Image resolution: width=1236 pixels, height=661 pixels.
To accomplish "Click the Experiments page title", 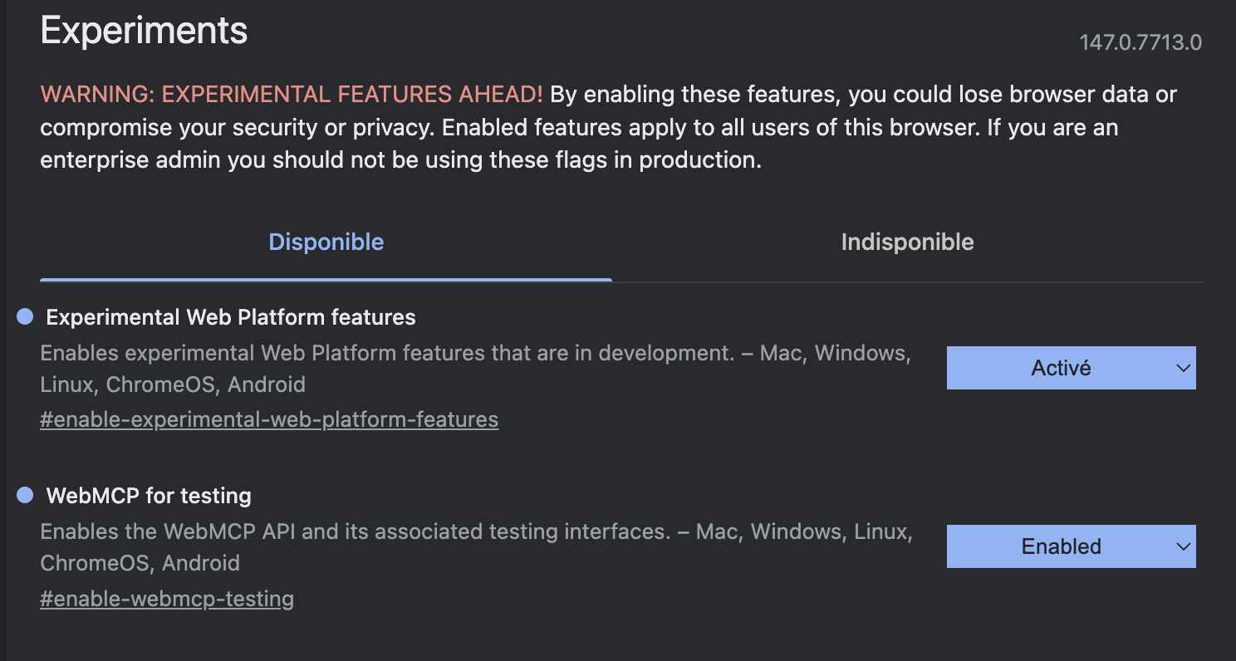I will coord(143,30).
